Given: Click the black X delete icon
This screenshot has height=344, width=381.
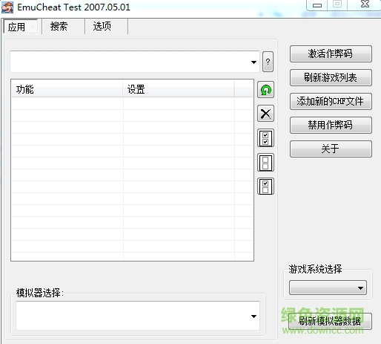Looking at the screenshot, I should click(265, 114).
